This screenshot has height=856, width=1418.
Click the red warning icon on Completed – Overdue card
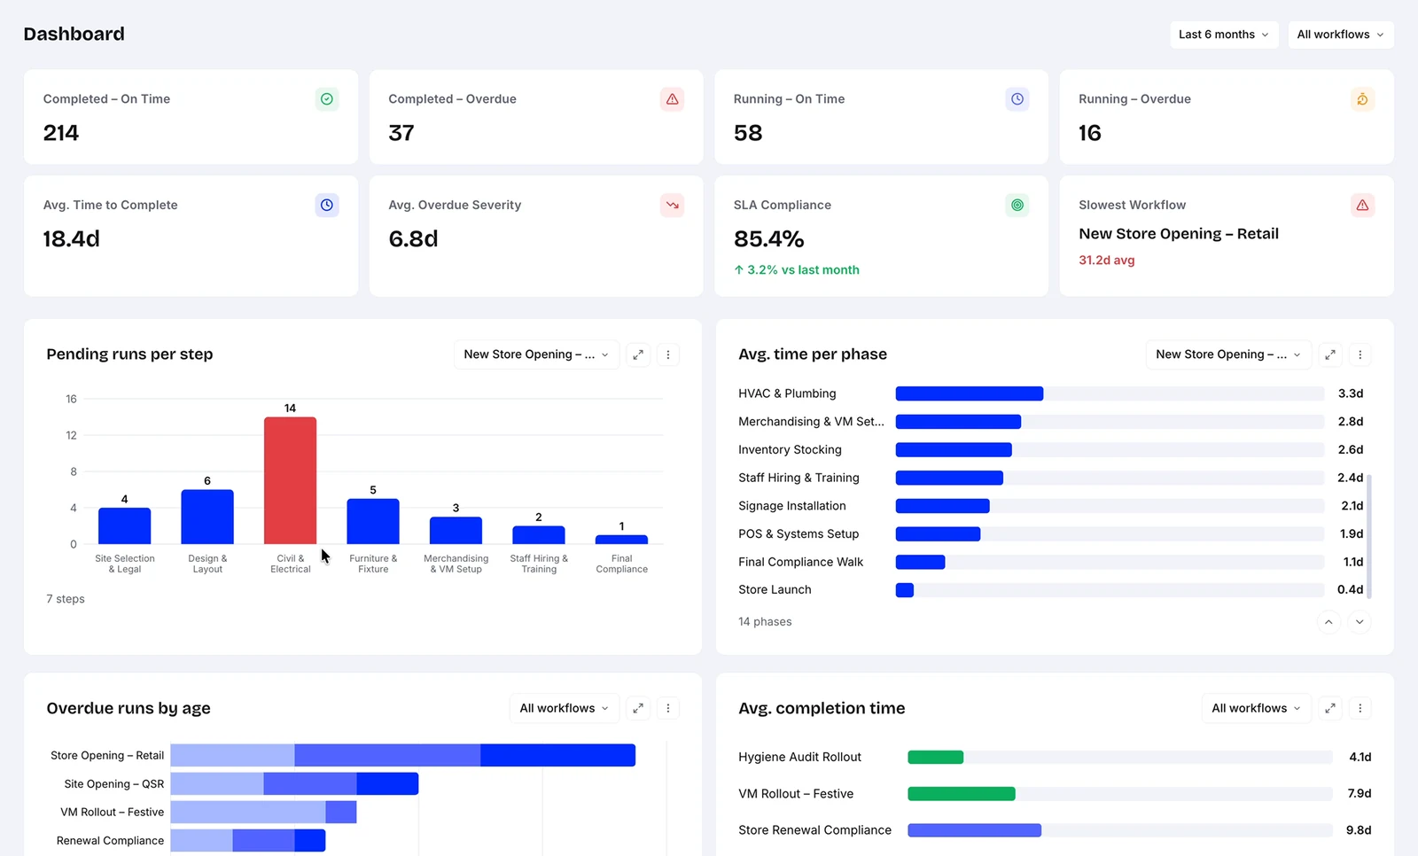(x=672, y=99)
